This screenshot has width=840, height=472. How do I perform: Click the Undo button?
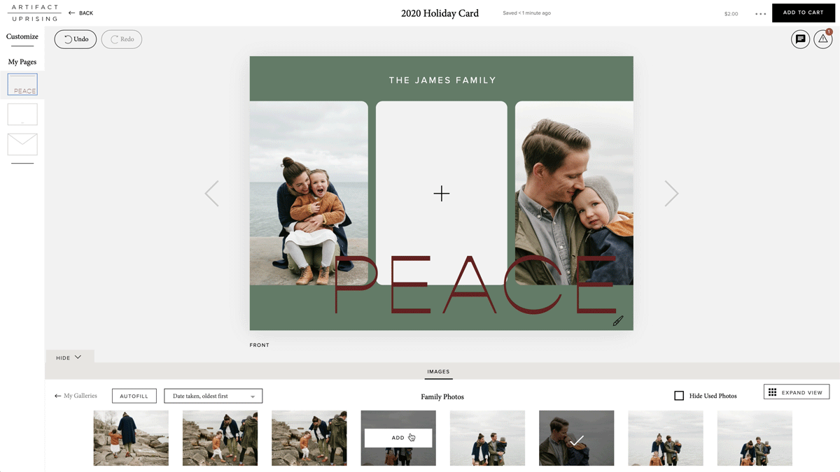(x=76, y=39)
